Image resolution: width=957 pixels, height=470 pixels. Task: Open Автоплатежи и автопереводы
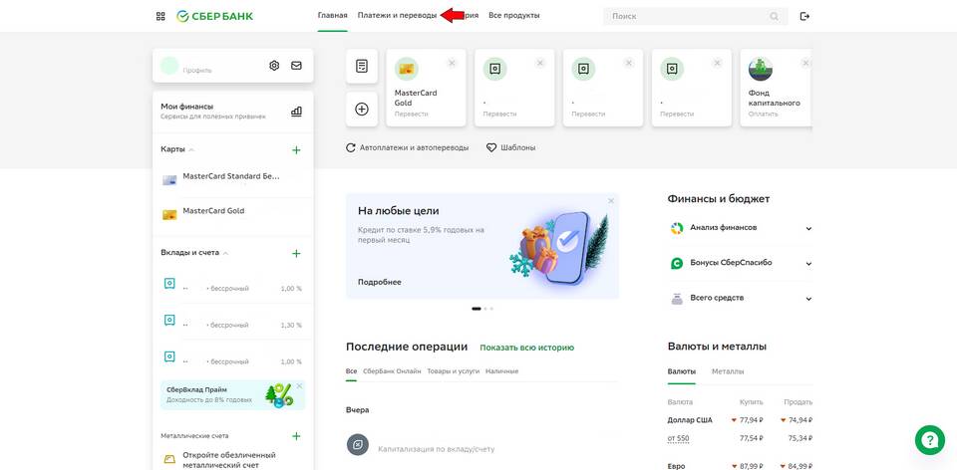coord(415,147)
